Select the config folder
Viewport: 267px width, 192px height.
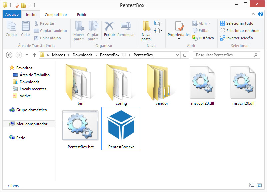(121, 85)
